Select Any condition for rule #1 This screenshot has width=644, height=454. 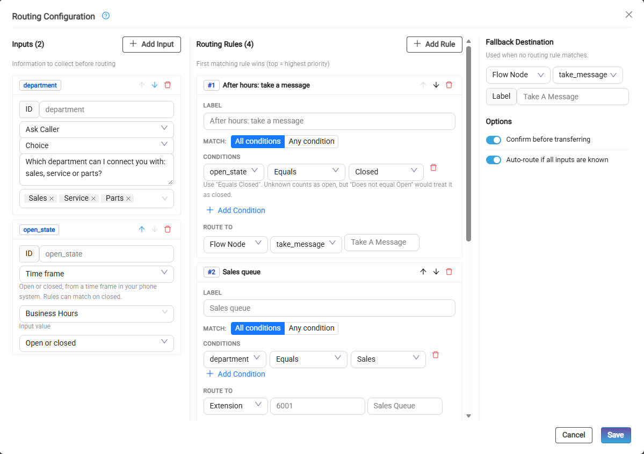[312, 141]
